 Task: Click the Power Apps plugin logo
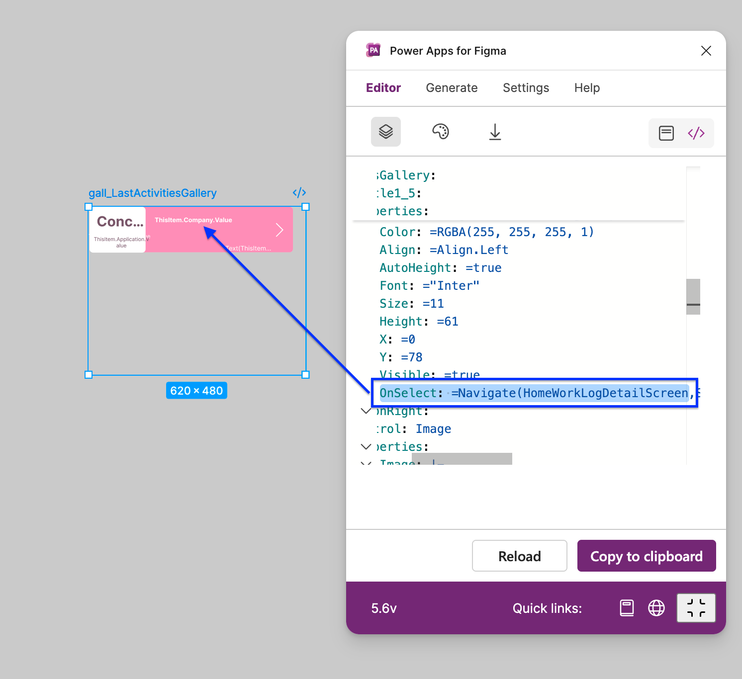(373, 50)
